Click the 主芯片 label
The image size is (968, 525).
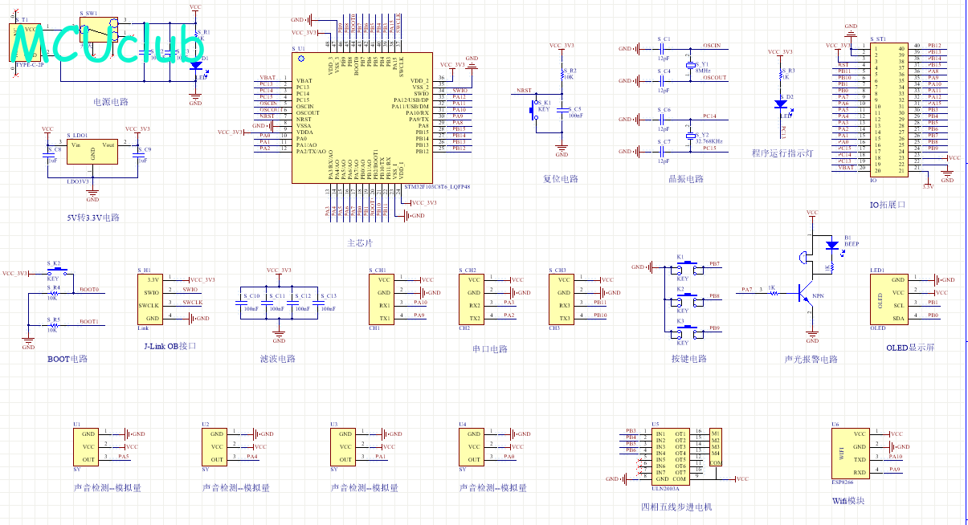tap(359, 242)
